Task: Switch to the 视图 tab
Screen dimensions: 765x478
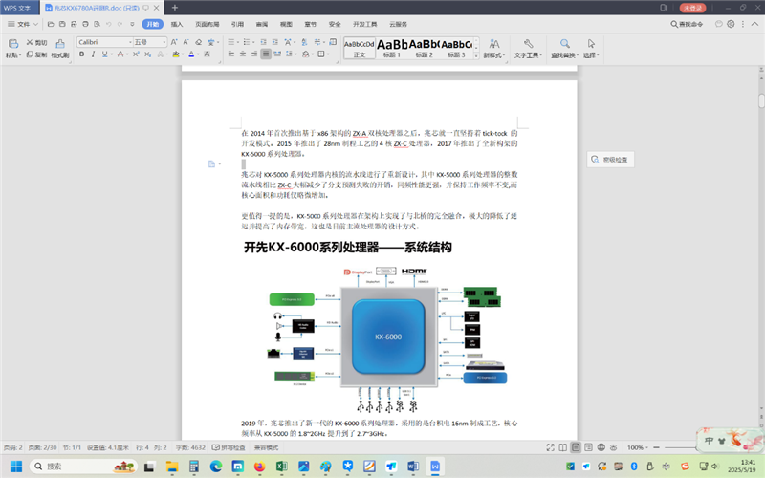Action: 286,24
